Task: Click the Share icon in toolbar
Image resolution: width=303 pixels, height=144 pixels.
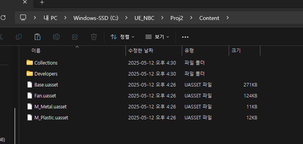Action: coord(75,37)
